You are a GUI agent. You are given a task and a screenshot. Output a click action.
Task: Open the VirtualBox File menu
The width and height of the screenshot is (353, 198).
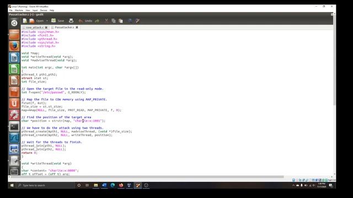coord(11,10)
